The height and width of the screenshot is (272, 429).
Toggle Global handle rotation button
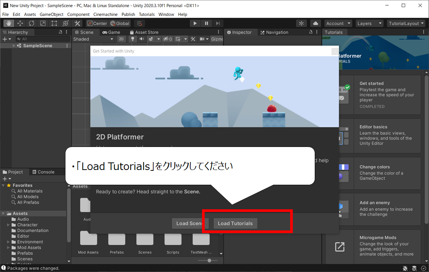click(x=120, y=23)
